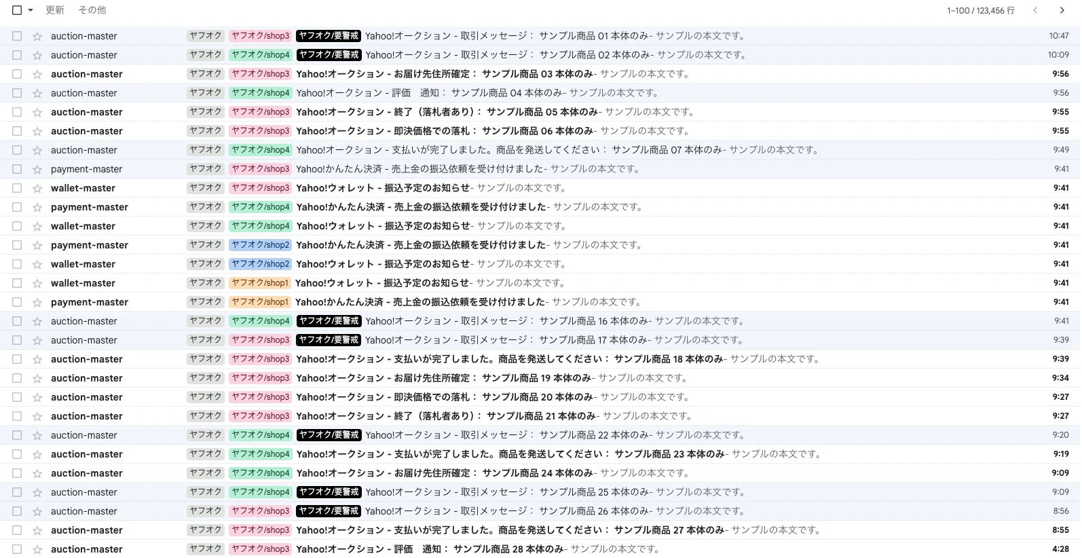The image size is (1082, 558).
Task: Star the サンプル商品 01 email
Action: [37, 36]
